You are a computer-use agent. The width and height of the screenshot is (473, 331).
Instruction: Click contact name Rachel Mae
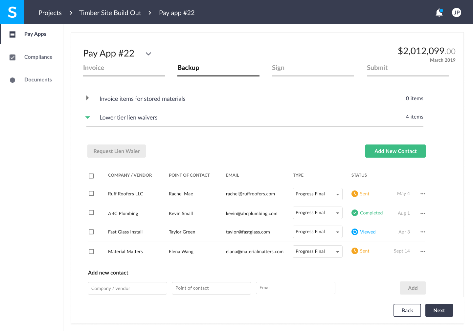pos(181,194)
